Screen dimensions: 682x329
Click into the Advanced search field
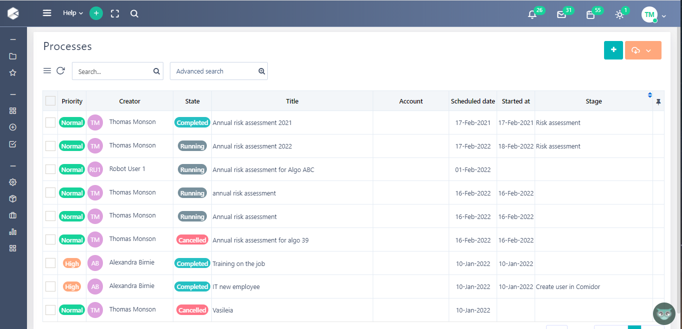coord(214,71)
